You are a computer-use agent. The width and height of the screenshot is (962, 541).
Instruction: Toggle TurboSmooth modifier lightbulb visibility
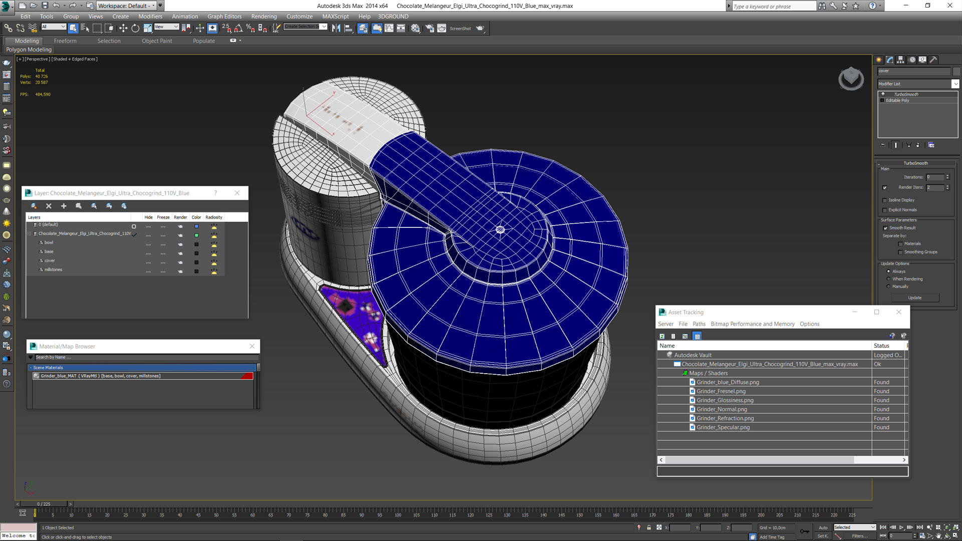883,94
